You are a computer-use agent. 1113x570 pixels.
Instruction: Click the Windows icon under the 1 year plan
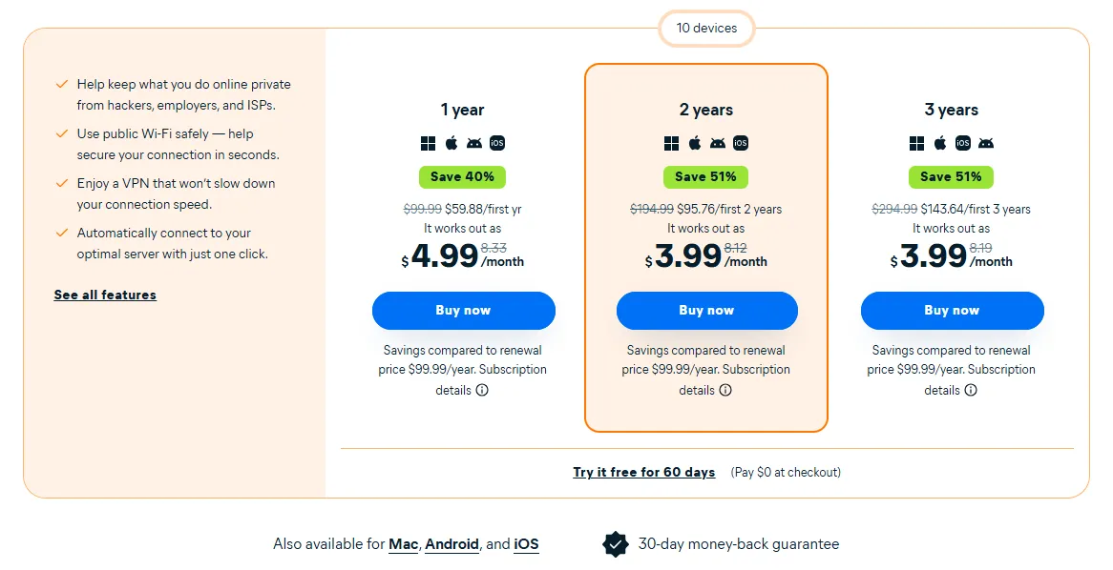(428, 143)
